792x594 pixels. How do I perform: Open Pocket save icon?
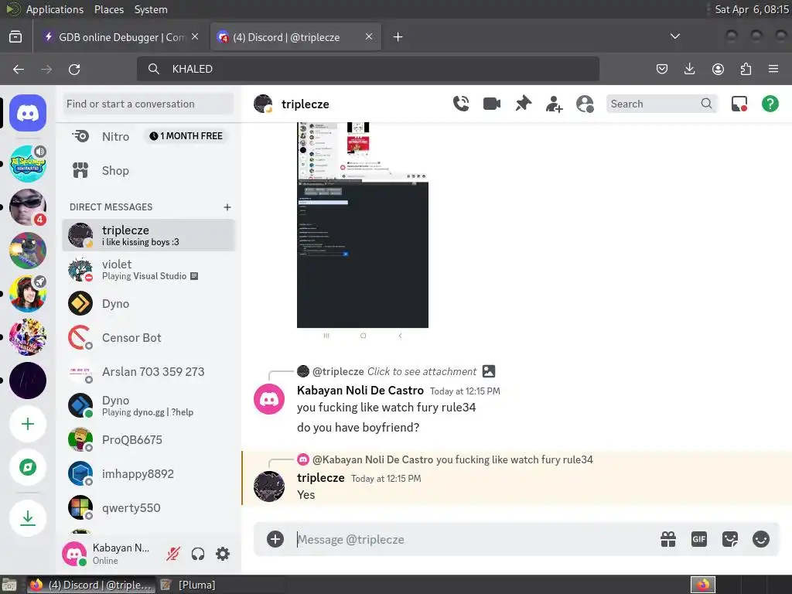(x=662, y=69)
